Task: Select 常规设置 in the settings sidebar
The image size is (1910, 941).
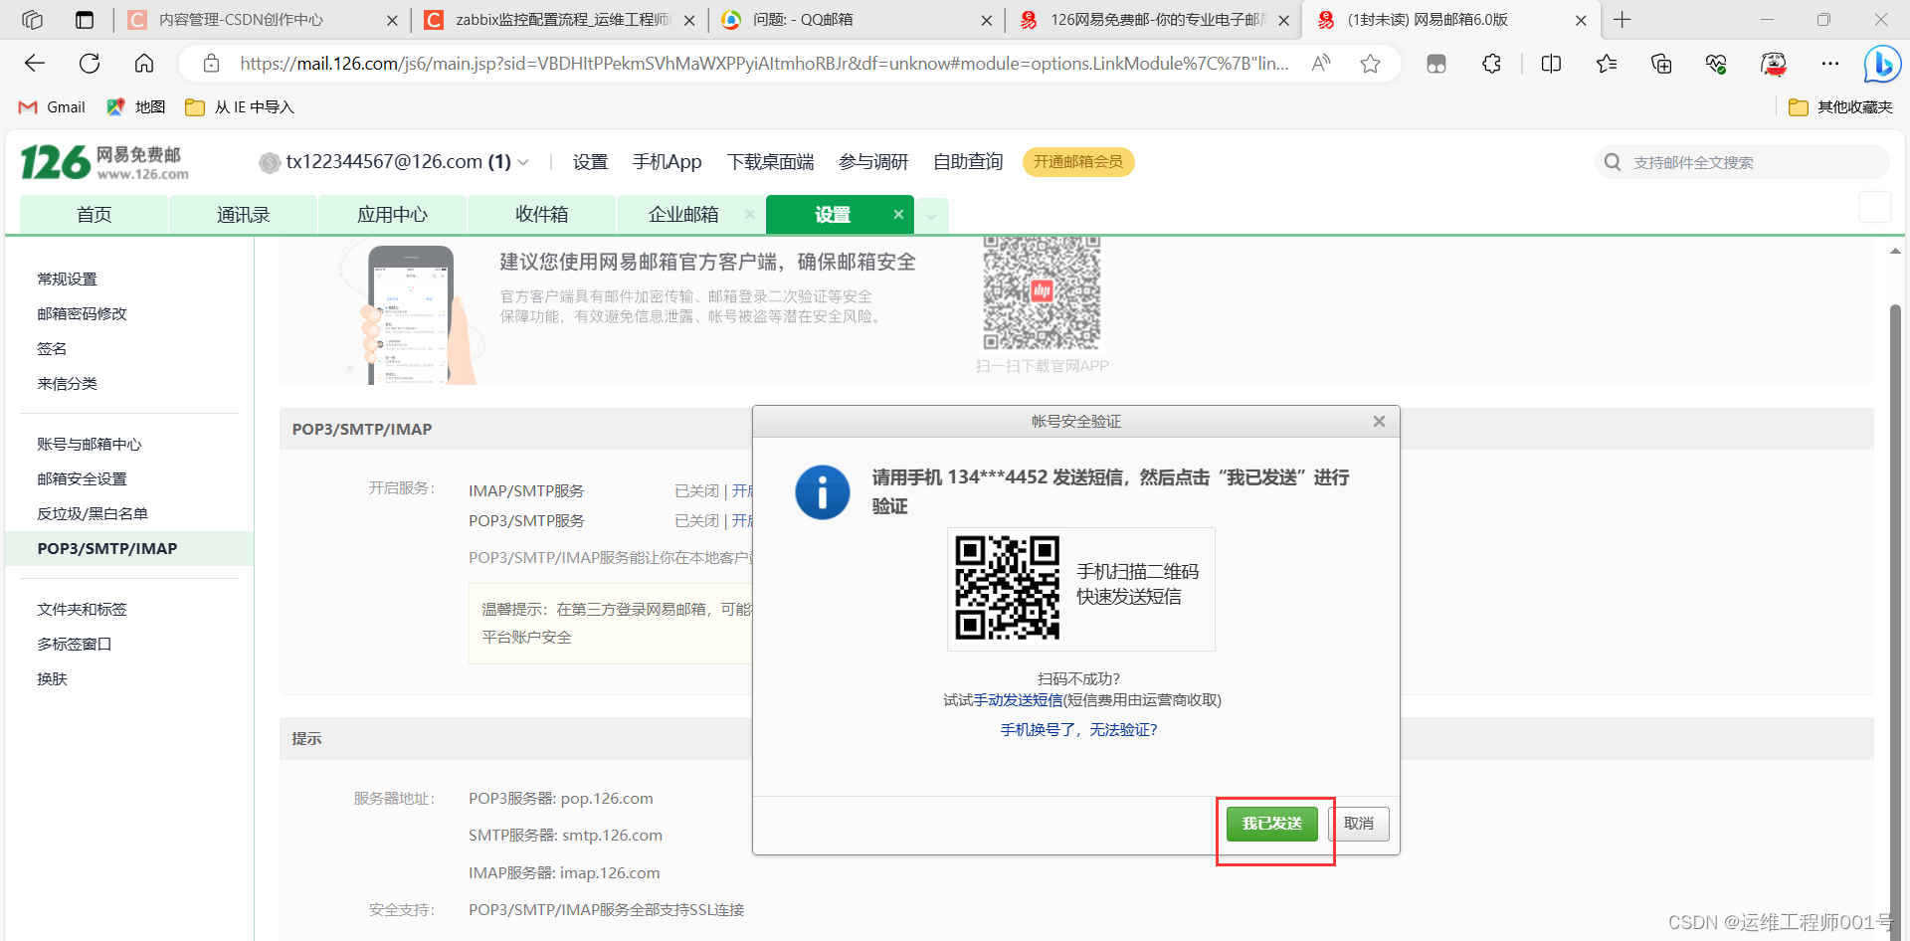Action: pyautogui.click(x=67, y=280)
